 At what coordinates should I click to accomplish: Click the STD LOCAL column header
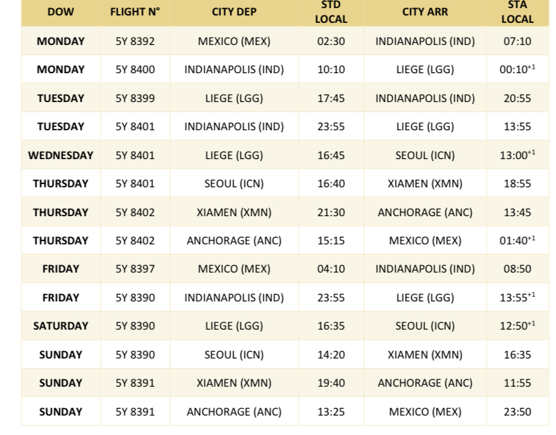(x=331, y=12)
